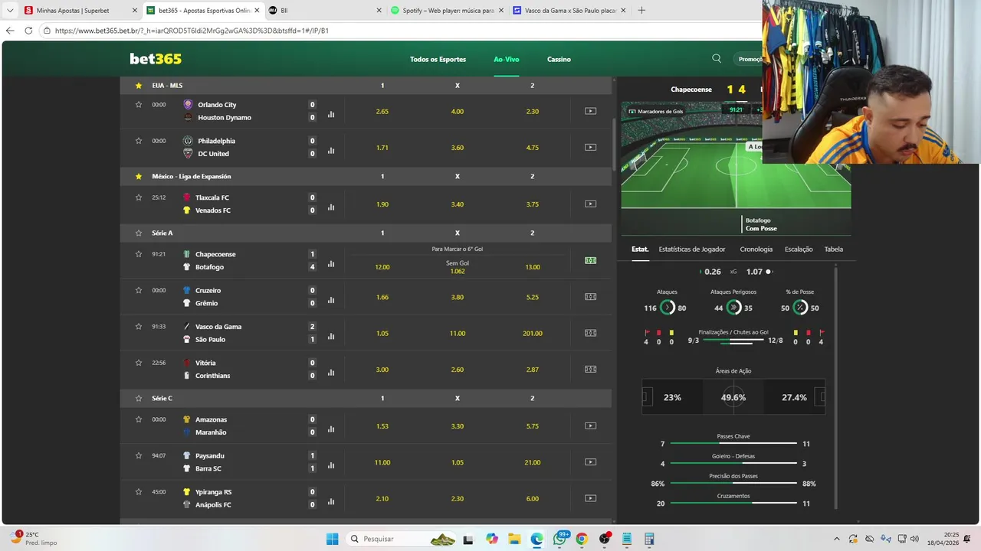Collapse the Série C league section header

pyautogui.click(x=366, y=398)
